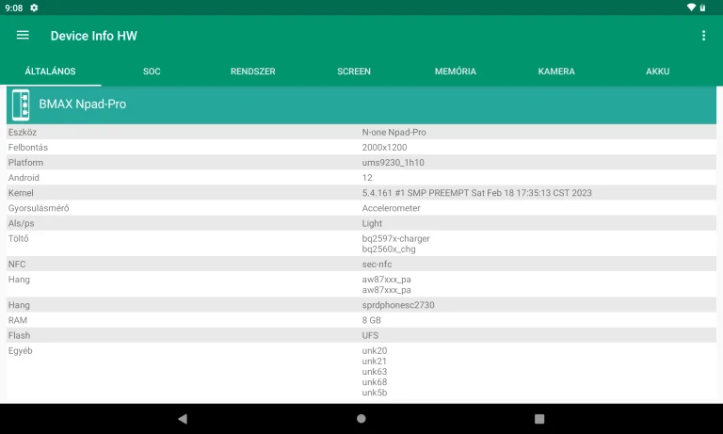Tap the Als/ps label
The image size is (723, 434).
point(22,223)
